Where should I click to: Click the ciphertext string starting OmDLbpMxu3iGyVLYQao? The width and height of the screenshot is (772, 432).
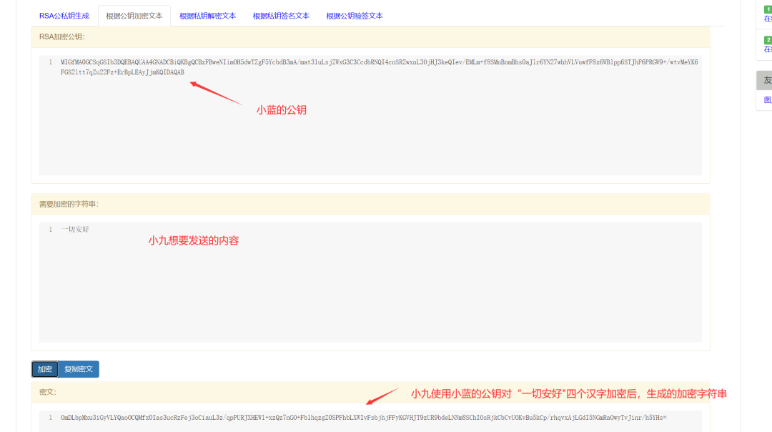363,417
